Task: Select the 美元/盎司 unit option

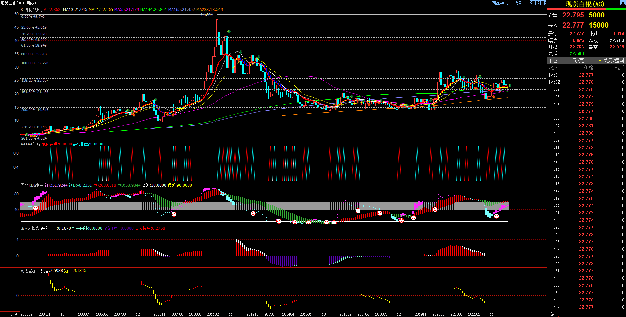Action: point(613,60)
